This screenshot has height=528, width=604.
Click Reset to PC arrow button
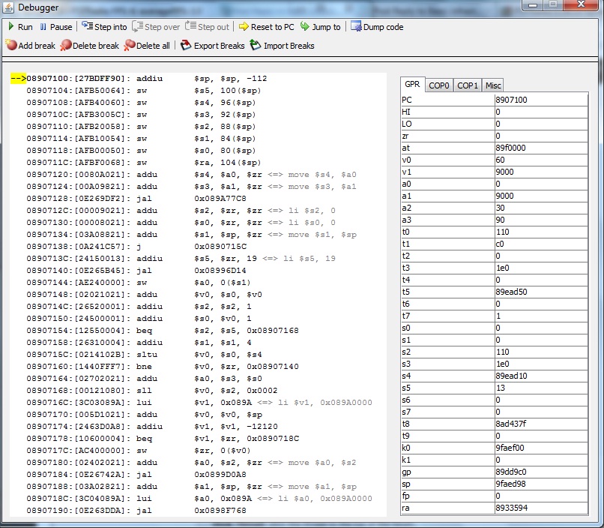coord(266,27)
